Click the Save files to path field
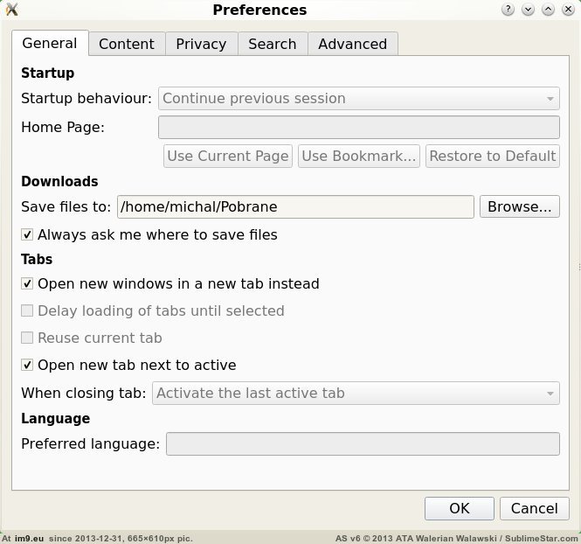The width and height of the screenshot is (581, 544). coord(294,207)
